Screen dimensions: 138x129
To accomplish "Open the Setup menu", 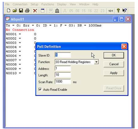I will point(34,4).
